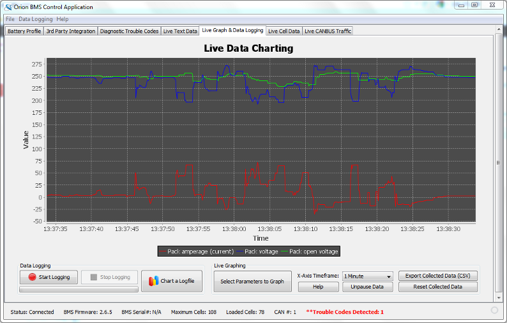Switch to the Battery Profile tab
Viewport: 507px width, 323px height.
tap(24, 31)
